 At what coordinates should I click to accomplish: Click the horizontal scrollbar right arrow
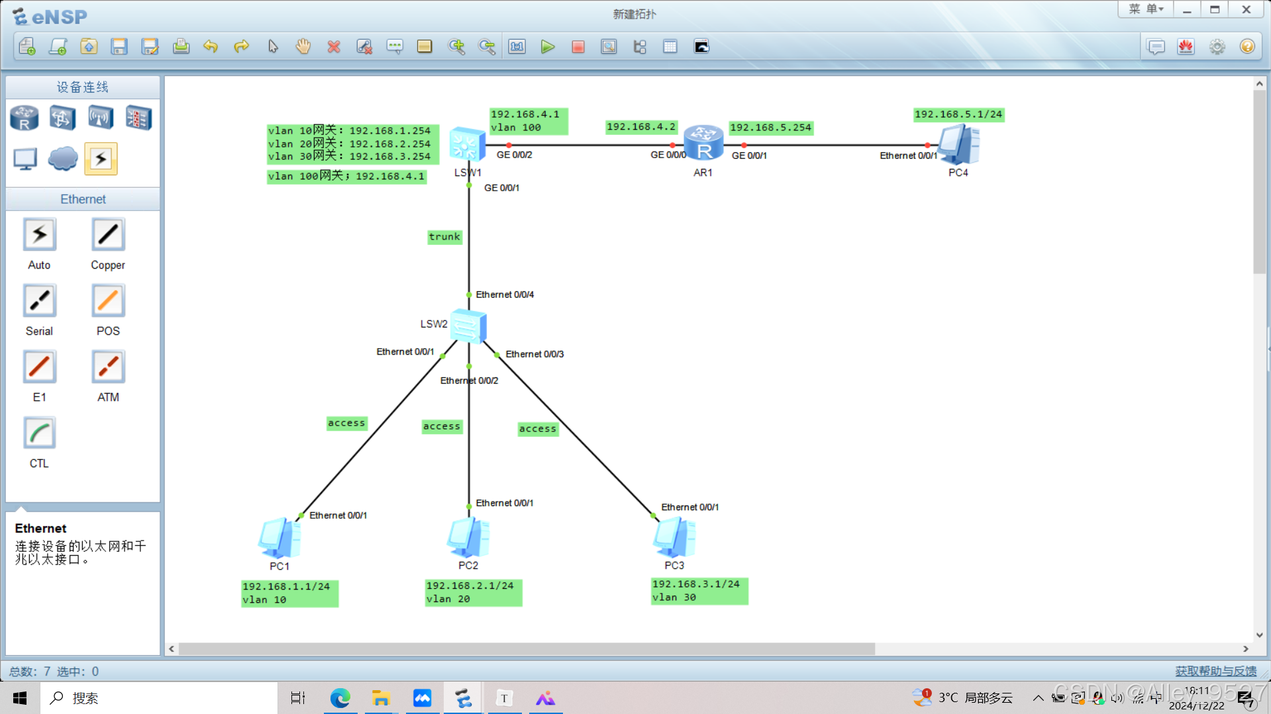[1246, 649]
